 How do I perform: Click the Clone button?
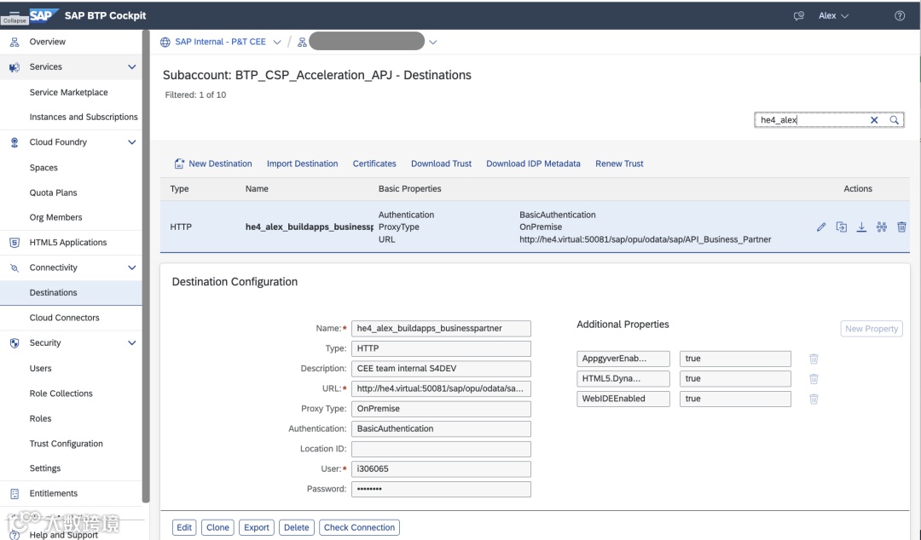217,528
